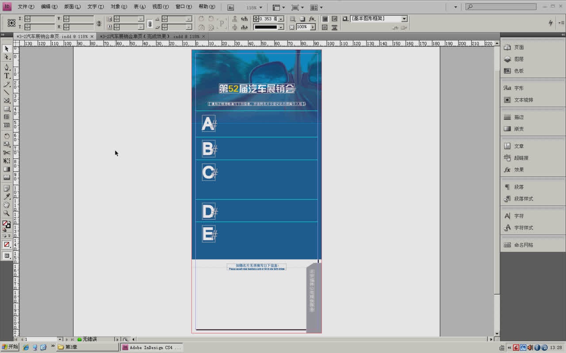The image size is (566, 353).
Task: Close the 3-2汽车展销会单页.indd tab
Action: click(92, 37)
